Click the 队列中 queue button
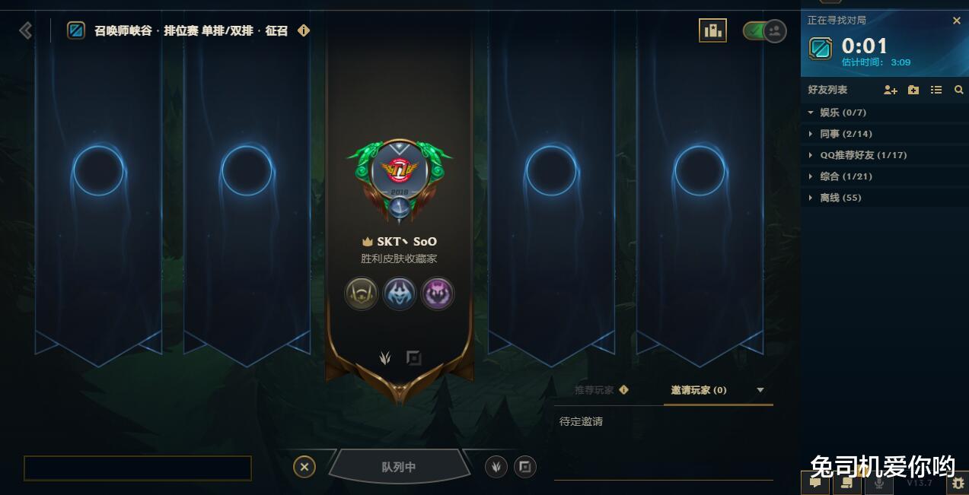Viewport: 969px width, 495px height. (399, 467)
